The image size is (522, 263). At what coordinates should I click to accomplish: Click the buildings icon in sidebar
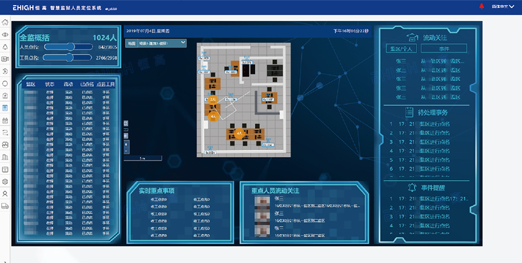pyautogui.click(x=5, y=157)
